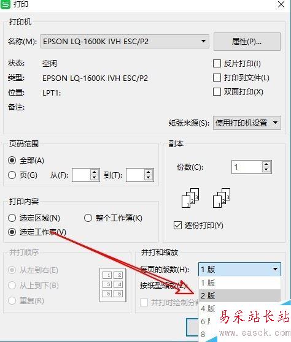The image size is (291, 342).
Task: Select the 整个工作簿(K) radio option
Action: coord(88,218)
